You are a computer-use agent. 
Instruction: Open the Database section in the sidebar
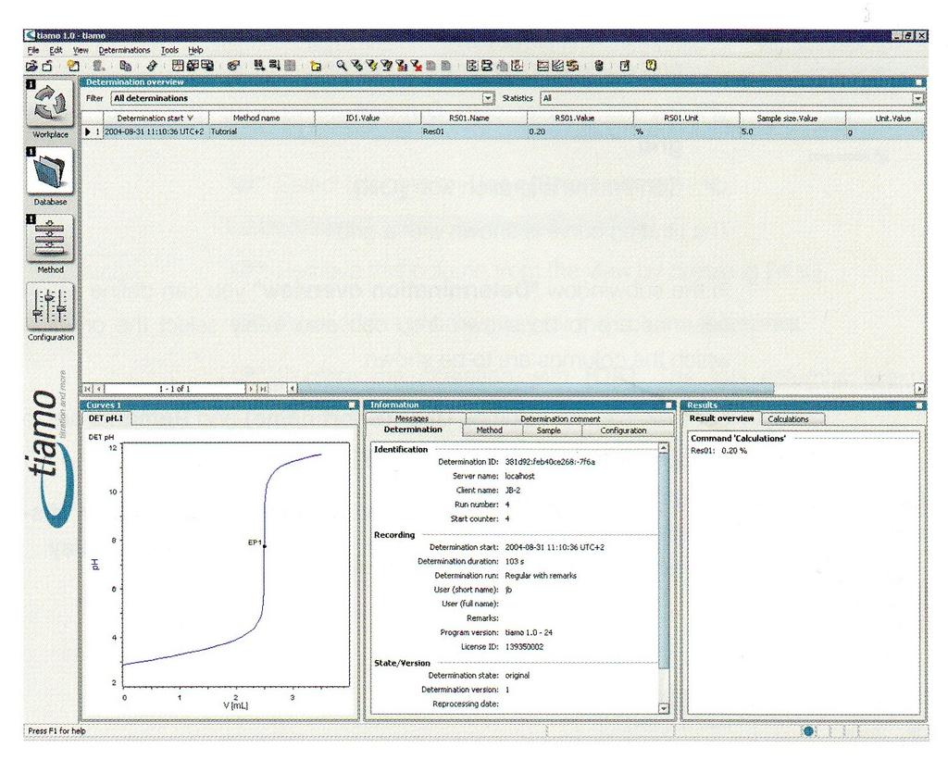click(x=50, y=170)
